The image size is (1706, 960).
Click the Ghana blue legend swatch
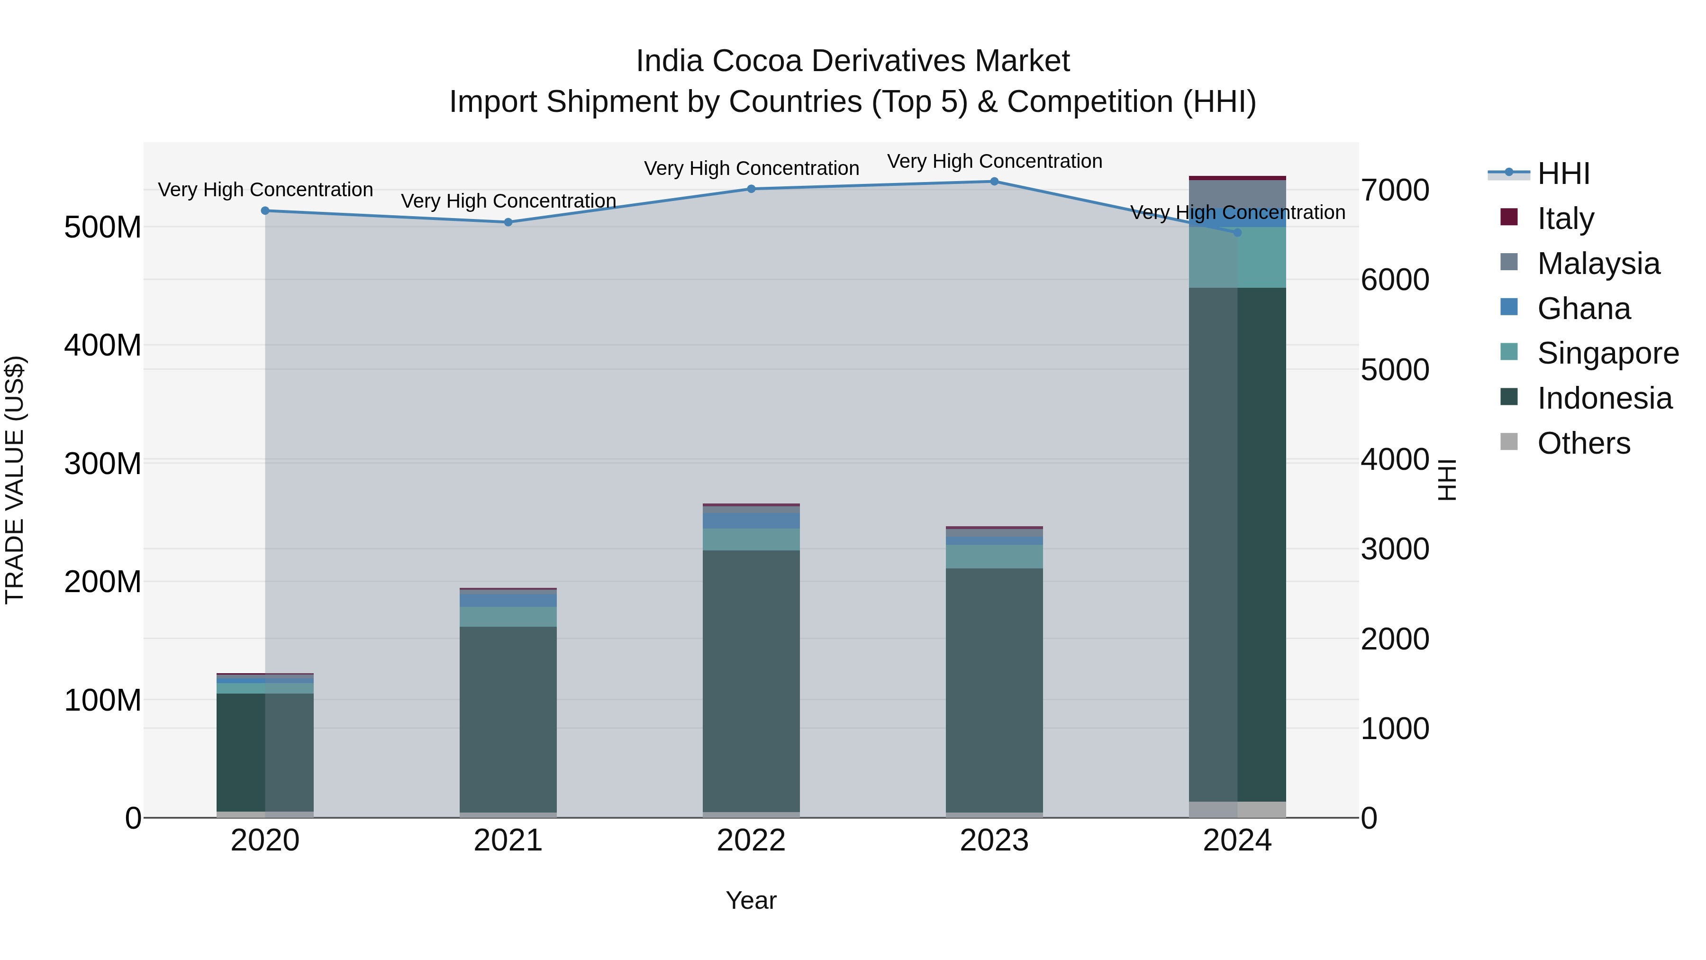[x=1509, y=307]
